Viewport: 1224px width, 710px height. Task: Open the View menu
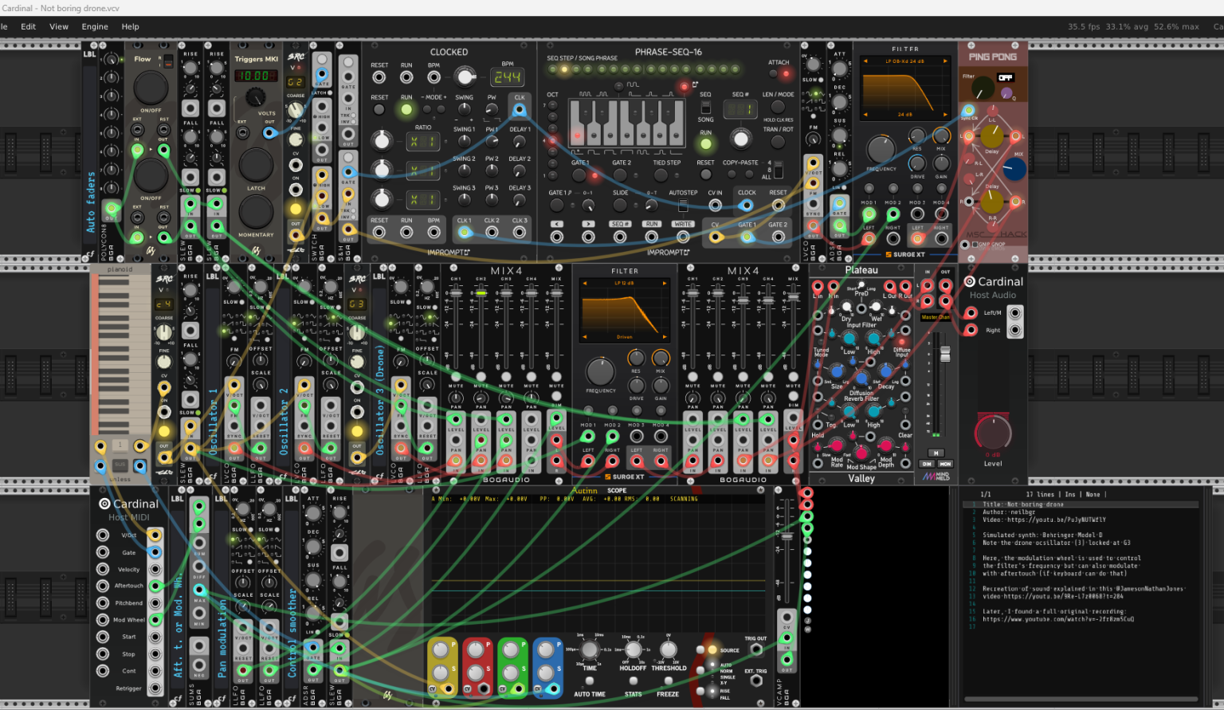click(x=59, y=26)
